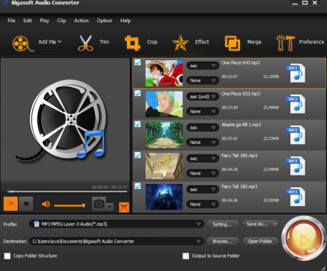The width and height of the screenshot is (327, 271).
Task: Toggle full screen preview orange icon
Action: click(124, 207)
